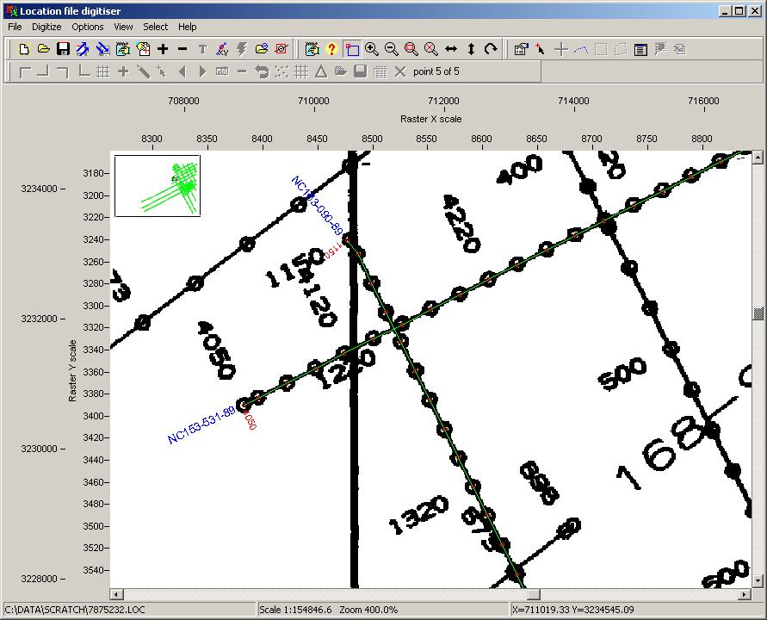The height and width of the screenshot is (620, 767).
Task: Select the T text annotation tool
Action: coord(201,49)
